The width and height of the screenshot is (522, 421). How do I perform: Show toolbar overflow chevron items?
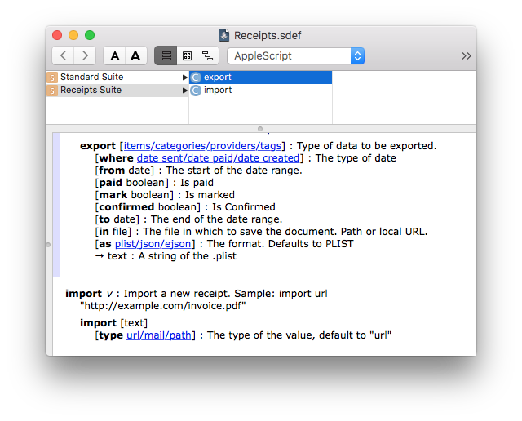click(466, 55)
